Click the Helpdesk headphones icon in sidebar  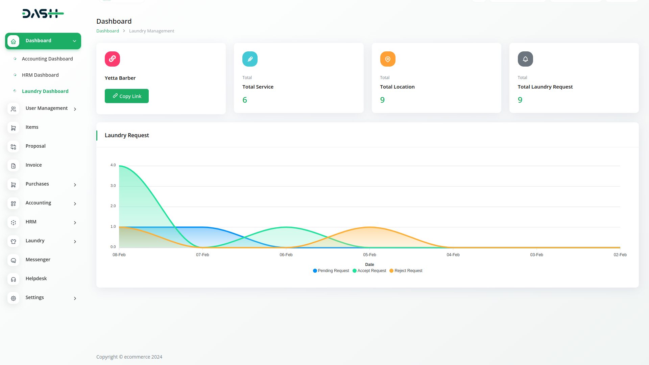pyautogui.click(x=14, y=279)
